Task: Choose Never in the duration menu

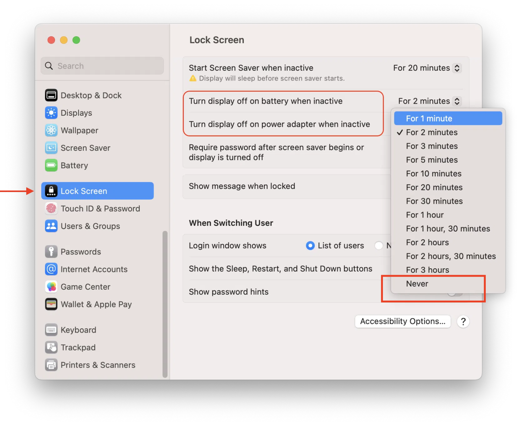Action: coord(448,283)
